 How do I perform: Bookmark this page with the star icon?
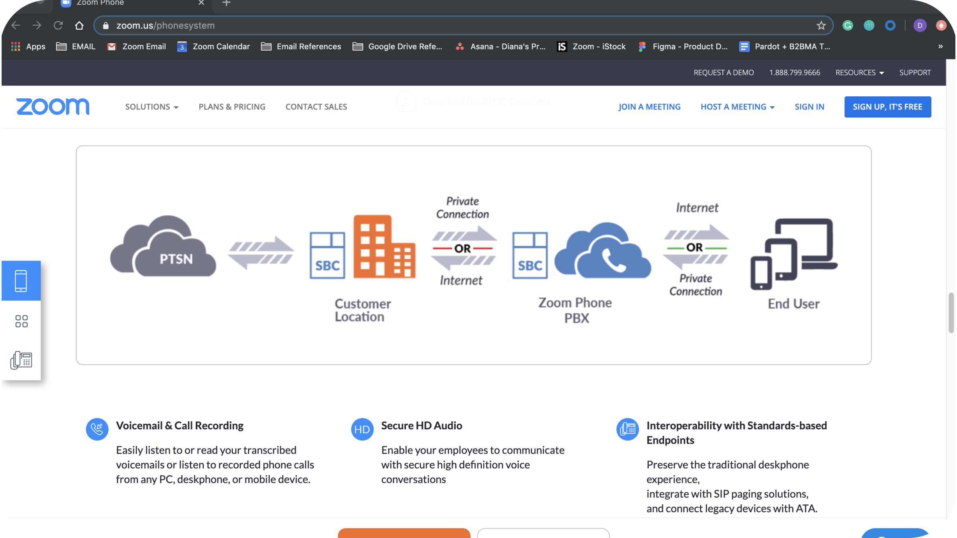click(x=821, y=25)
